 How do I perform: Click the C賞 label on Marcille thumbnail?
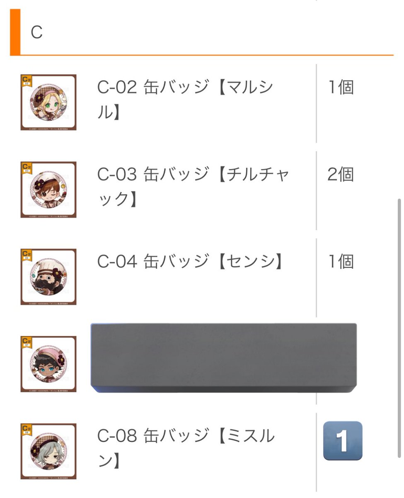(27, 78)
